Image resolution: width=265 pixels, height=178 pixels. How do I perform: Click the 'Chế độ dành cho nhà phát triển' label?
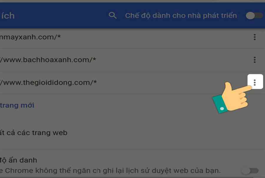point(181,16)
